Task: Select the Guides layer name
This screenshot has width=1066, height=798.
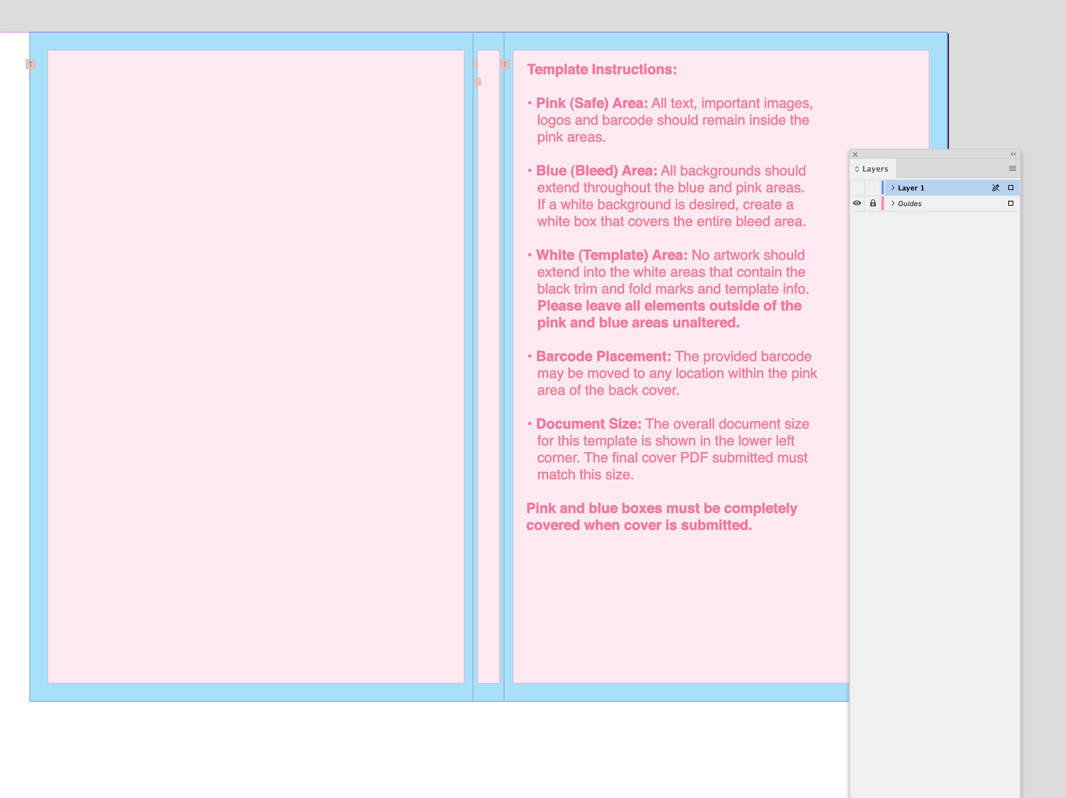Action: [909, 204]
